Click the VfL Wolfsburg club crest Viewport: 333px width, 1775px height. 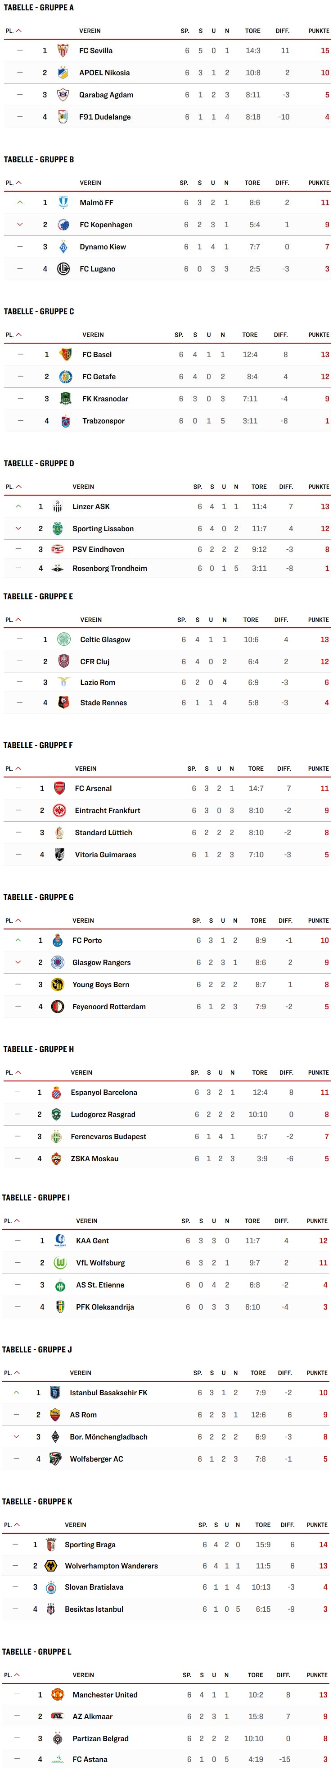(x=60, y=1263)
